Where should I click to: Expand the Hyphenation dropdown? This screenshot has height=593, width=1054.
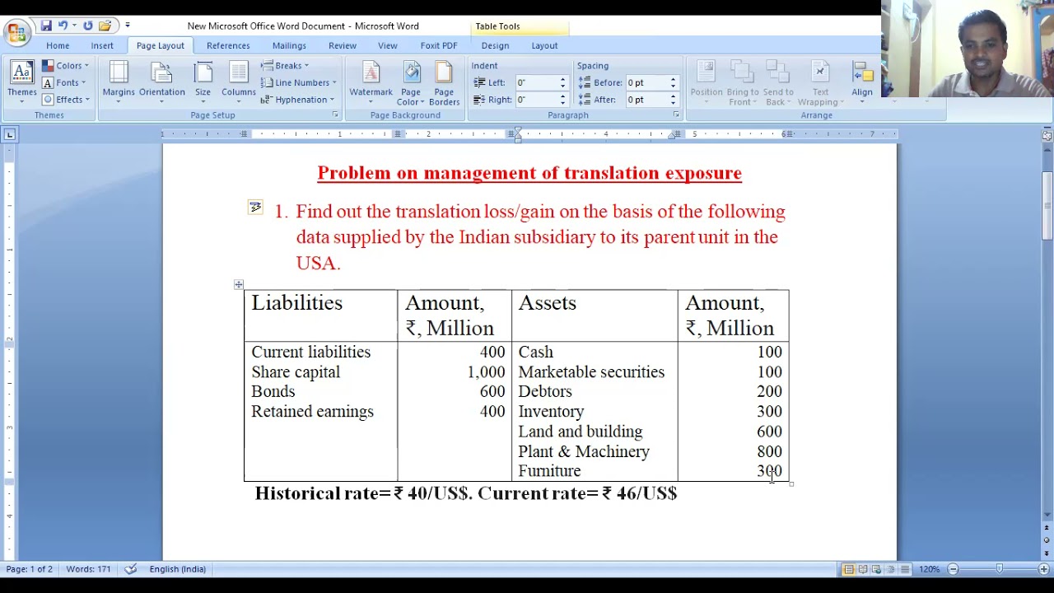[x=297, y=100]
